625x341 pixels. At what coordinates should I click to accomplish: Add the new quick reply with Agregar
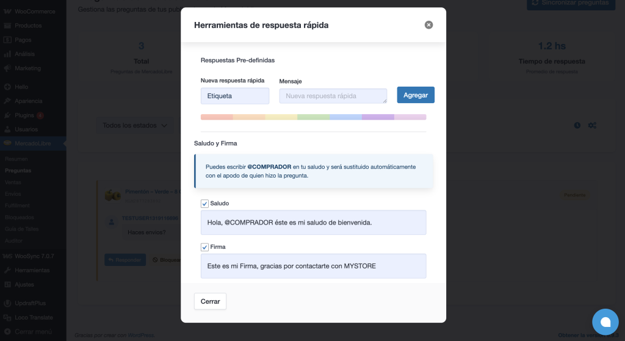415,95
